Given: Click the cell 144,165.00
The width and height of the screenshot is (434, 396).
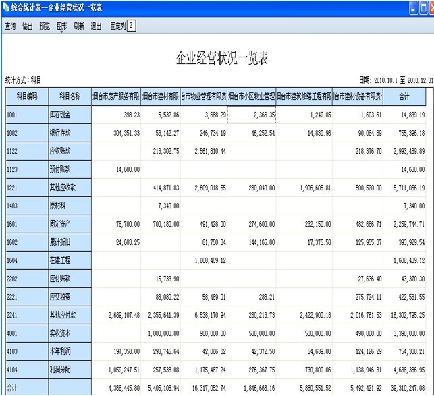Looking at the screenshot, I should 251,242.
